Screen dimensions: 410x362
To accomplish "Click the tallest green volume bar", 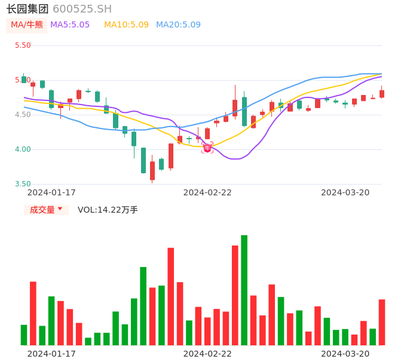I will pyautogui.click(x=244, y=290).
